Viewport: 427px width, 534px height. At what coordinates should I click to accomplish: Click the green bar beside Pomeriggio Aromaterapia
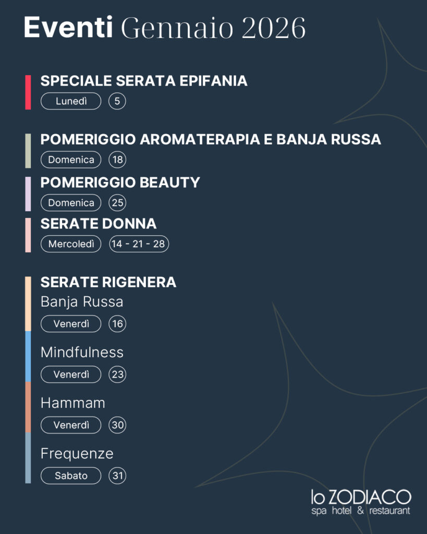point(28,151)
